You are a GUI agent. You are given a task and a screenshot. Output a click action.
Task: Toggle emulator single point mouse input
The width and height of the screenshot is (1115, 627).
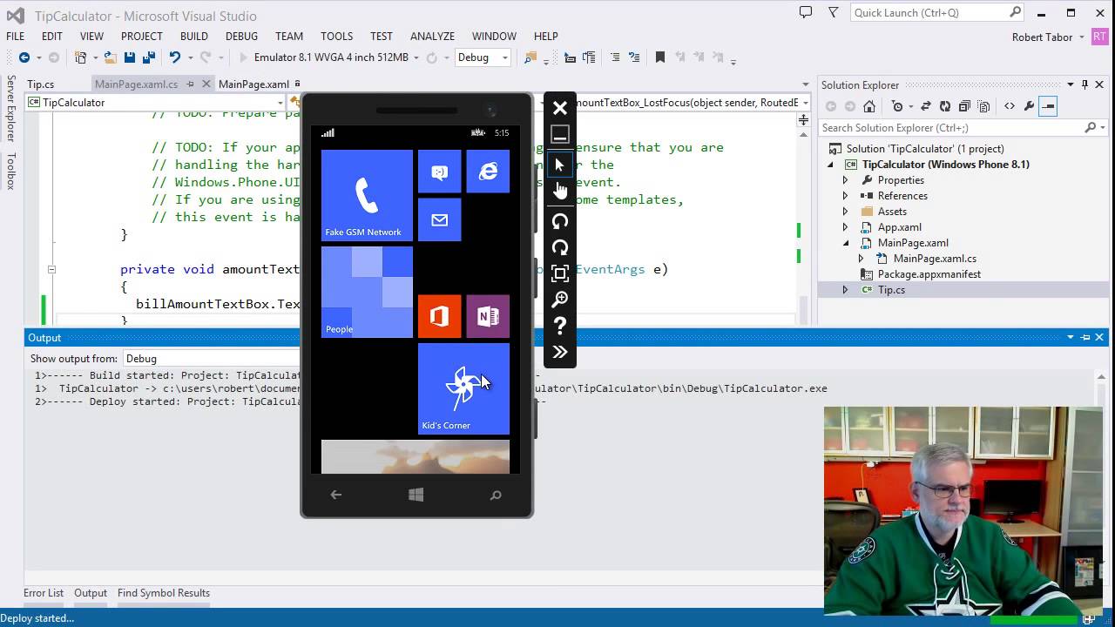560,165
